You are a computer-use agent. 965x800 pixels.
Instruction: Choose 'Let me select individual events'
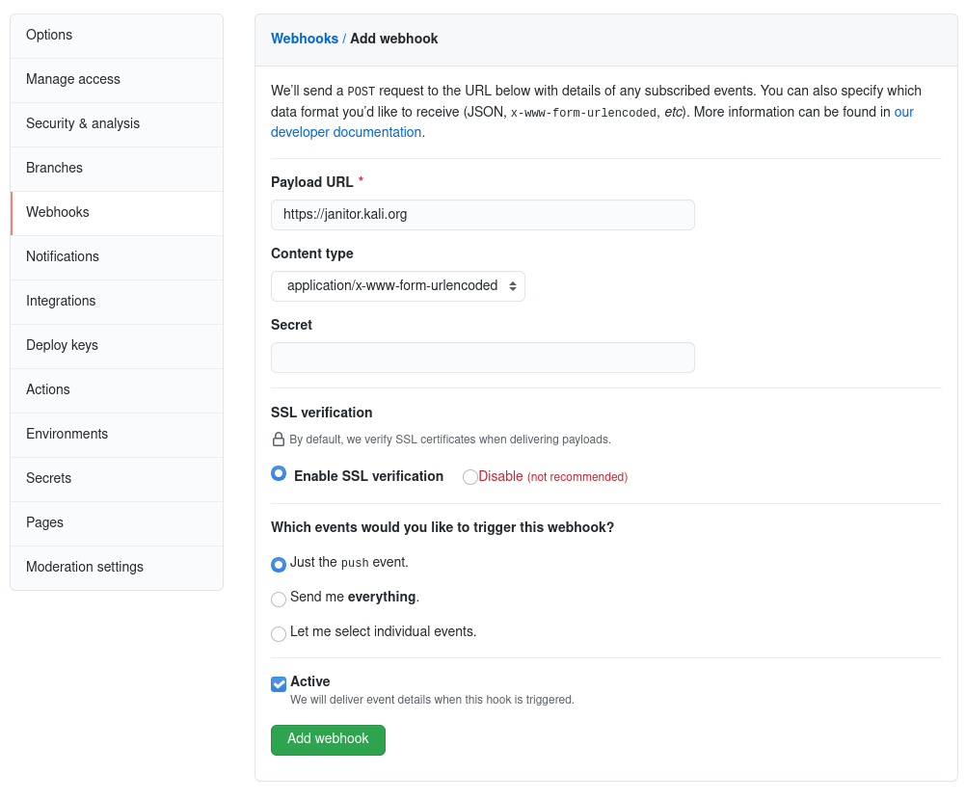coord(279,633)
